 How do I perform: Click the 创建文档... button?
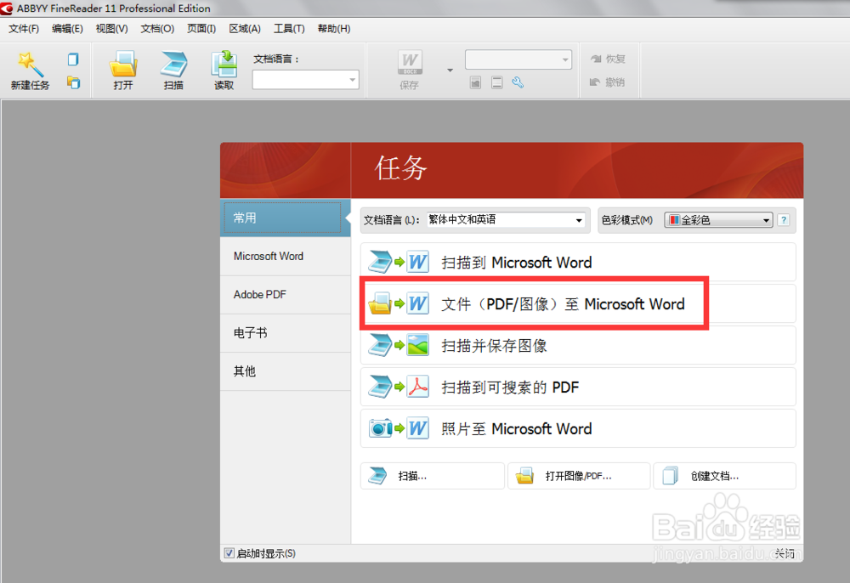[725, 476]
